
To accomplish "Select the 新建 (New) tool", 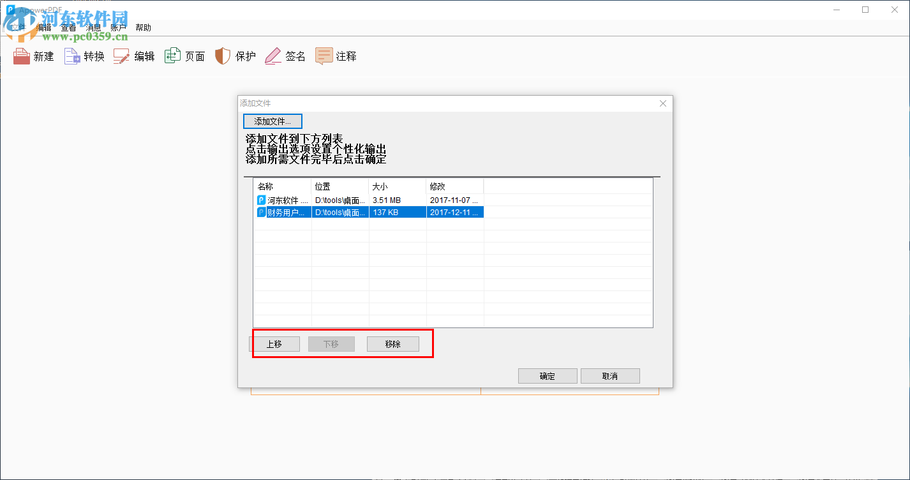I will tap(33, 56).
